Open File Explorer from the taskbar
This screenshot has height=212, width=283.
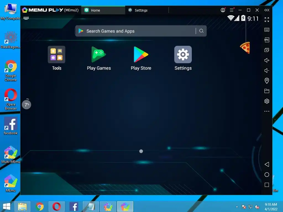(22, 206)
